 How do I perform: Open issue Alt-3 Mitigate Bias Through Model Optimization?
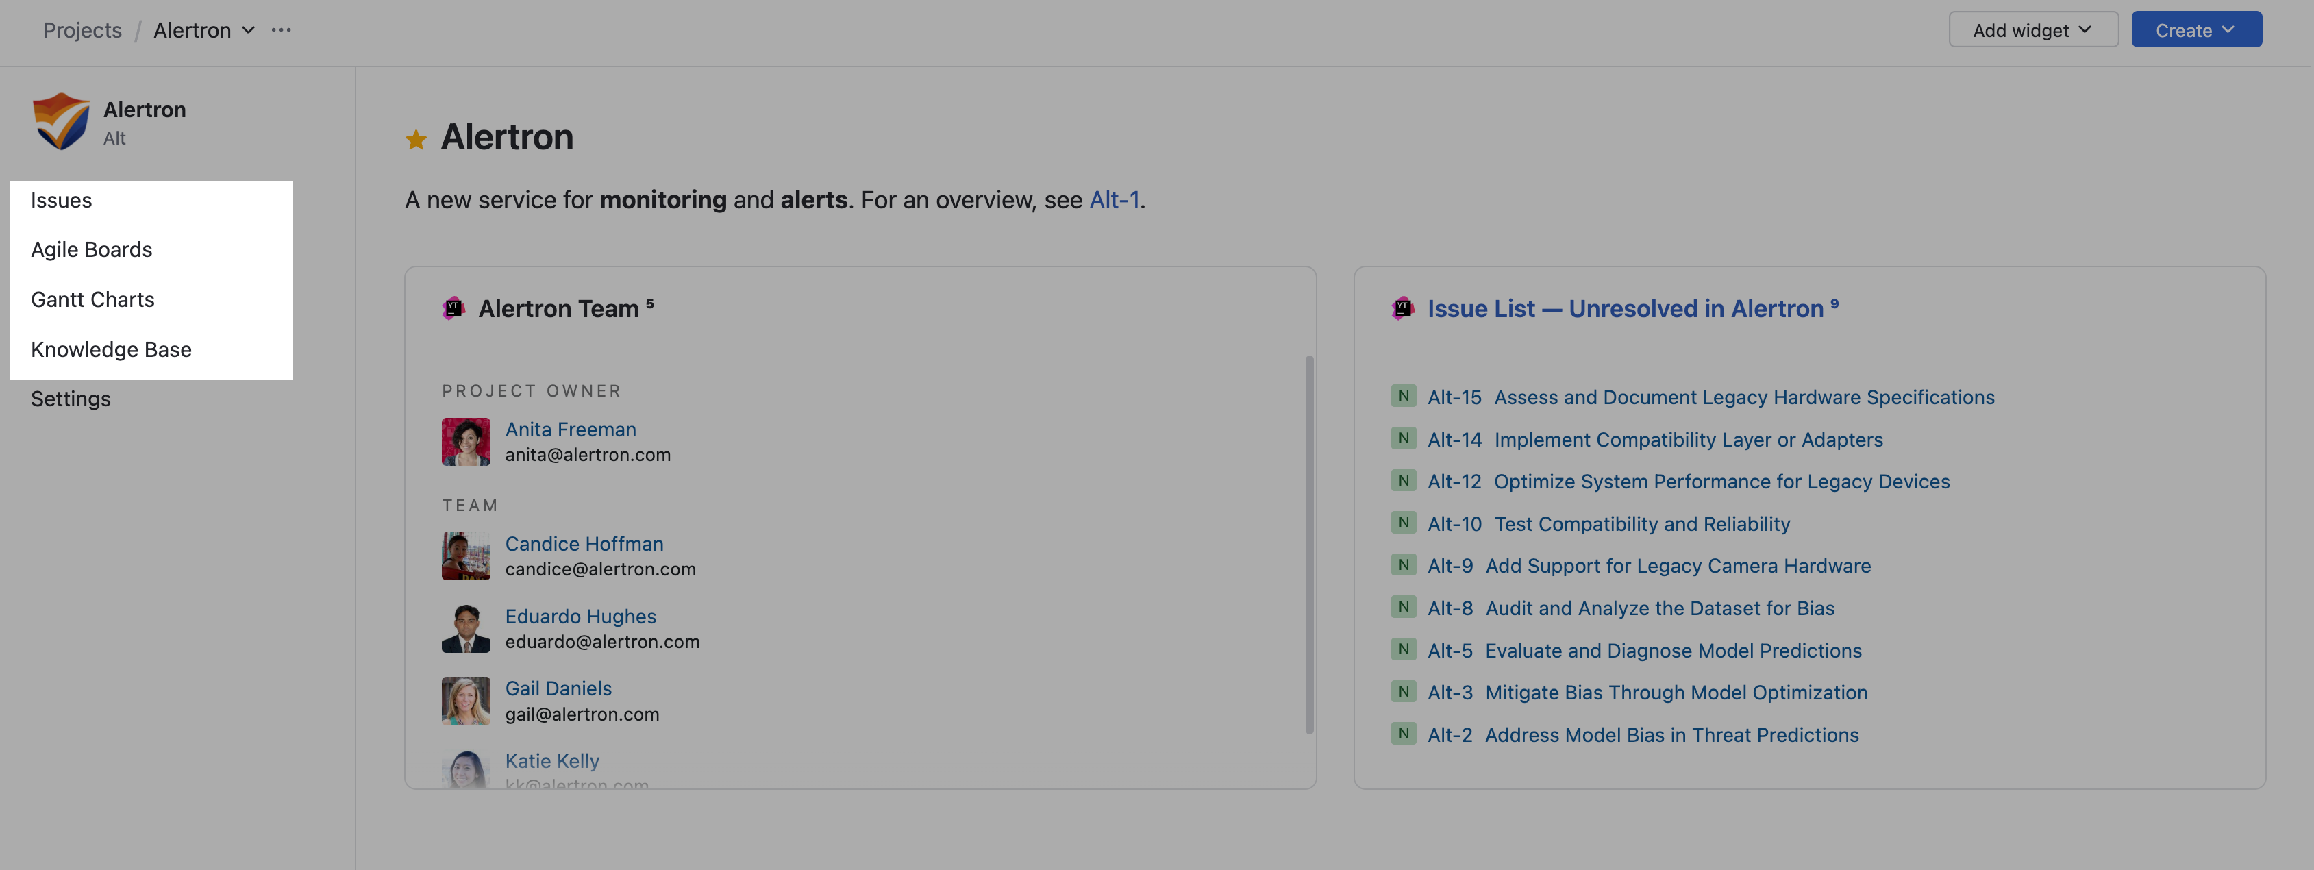tap(1647, 692)
